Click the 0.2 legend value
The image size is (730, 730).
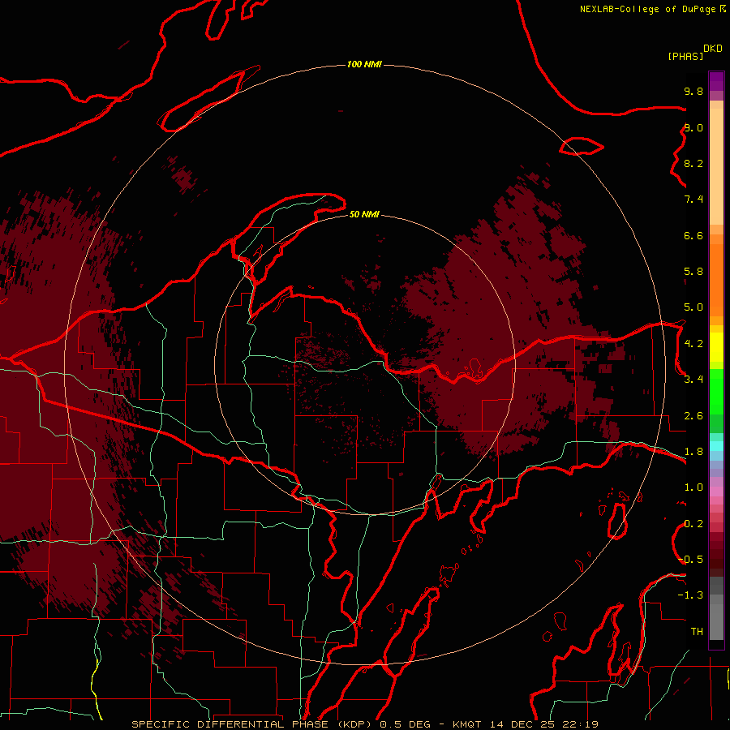click(693, 524)
